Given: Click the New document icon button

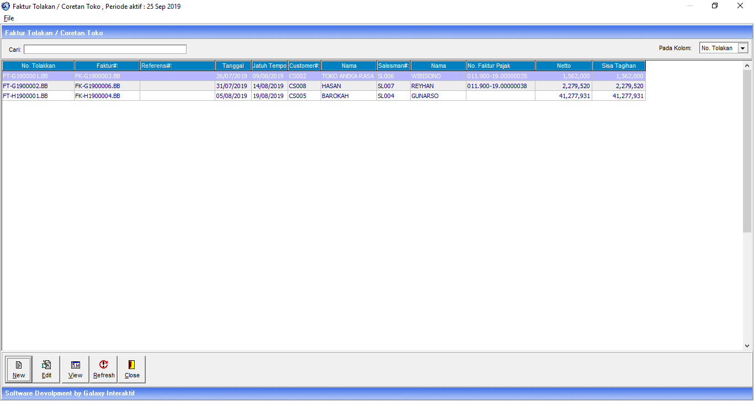Looking at the screenshot, I should (x=19, y=369).
